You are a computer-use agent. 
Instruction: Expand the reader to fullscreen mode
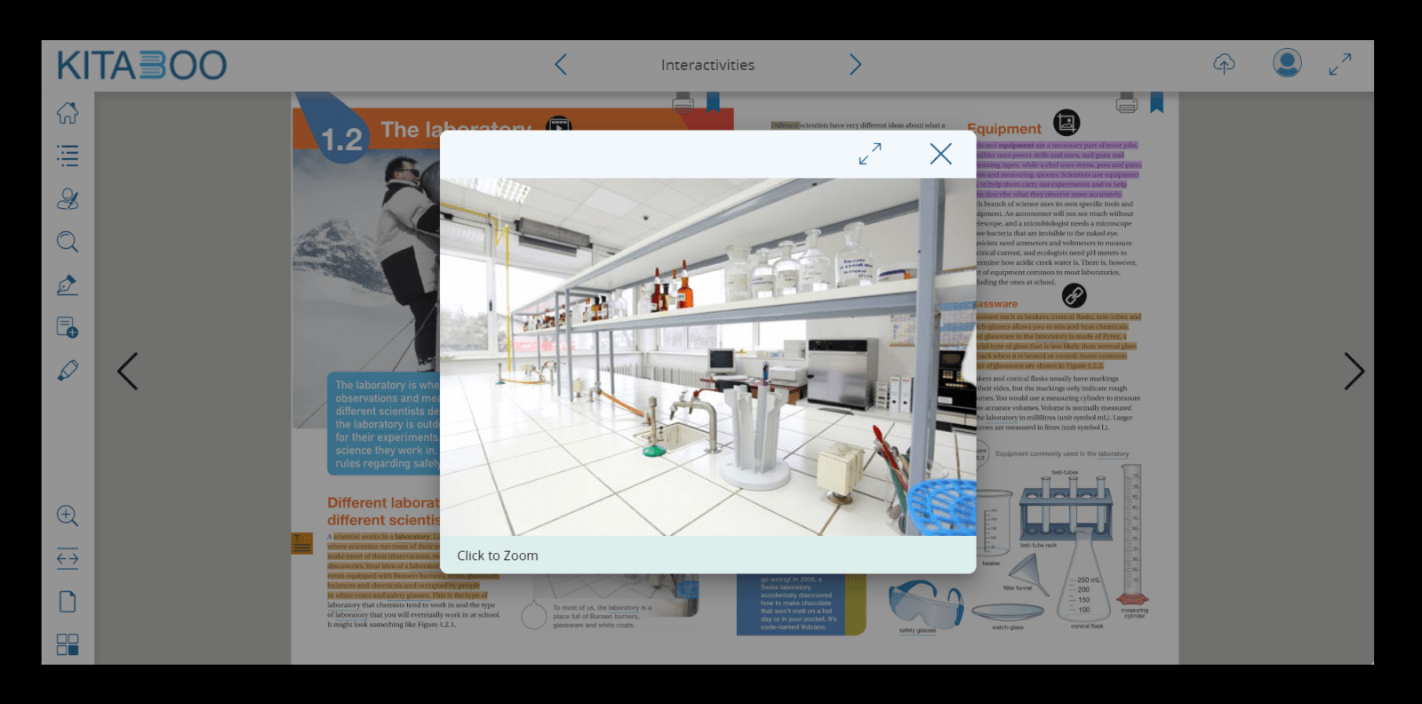[x=1339, y=64]
